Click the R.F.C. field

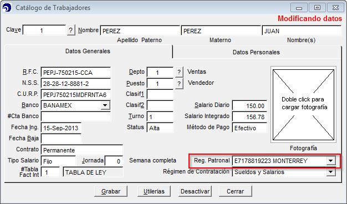(x=76, y=73)
